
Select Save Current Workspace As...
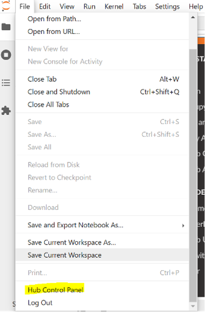102,242
